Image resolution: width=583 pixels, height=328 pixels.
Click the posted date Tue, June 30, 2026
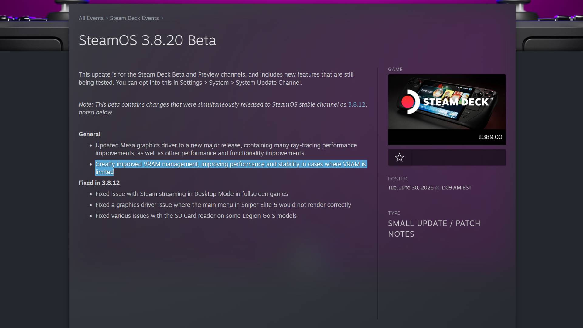(x=411, y=188)
